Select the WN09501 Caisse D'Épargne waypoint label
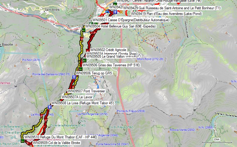 point(131,20)
